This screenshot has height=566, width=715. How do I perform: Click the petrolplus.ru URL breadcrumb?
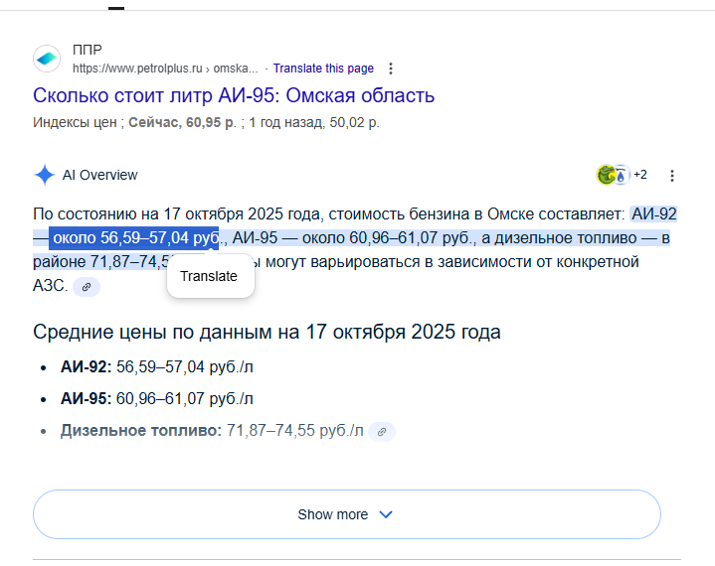click(x=165, y=69)
